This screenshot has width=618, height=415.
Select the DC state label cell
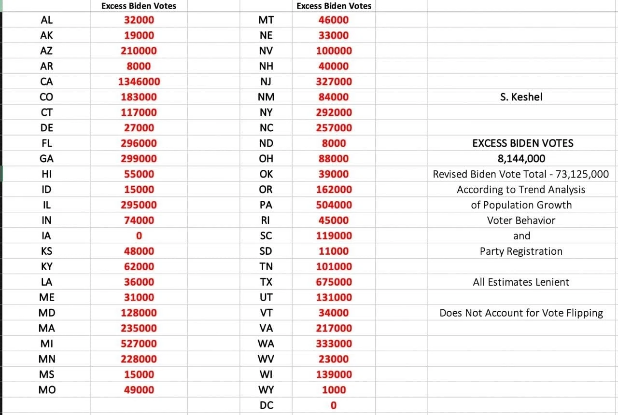point(266,405)
